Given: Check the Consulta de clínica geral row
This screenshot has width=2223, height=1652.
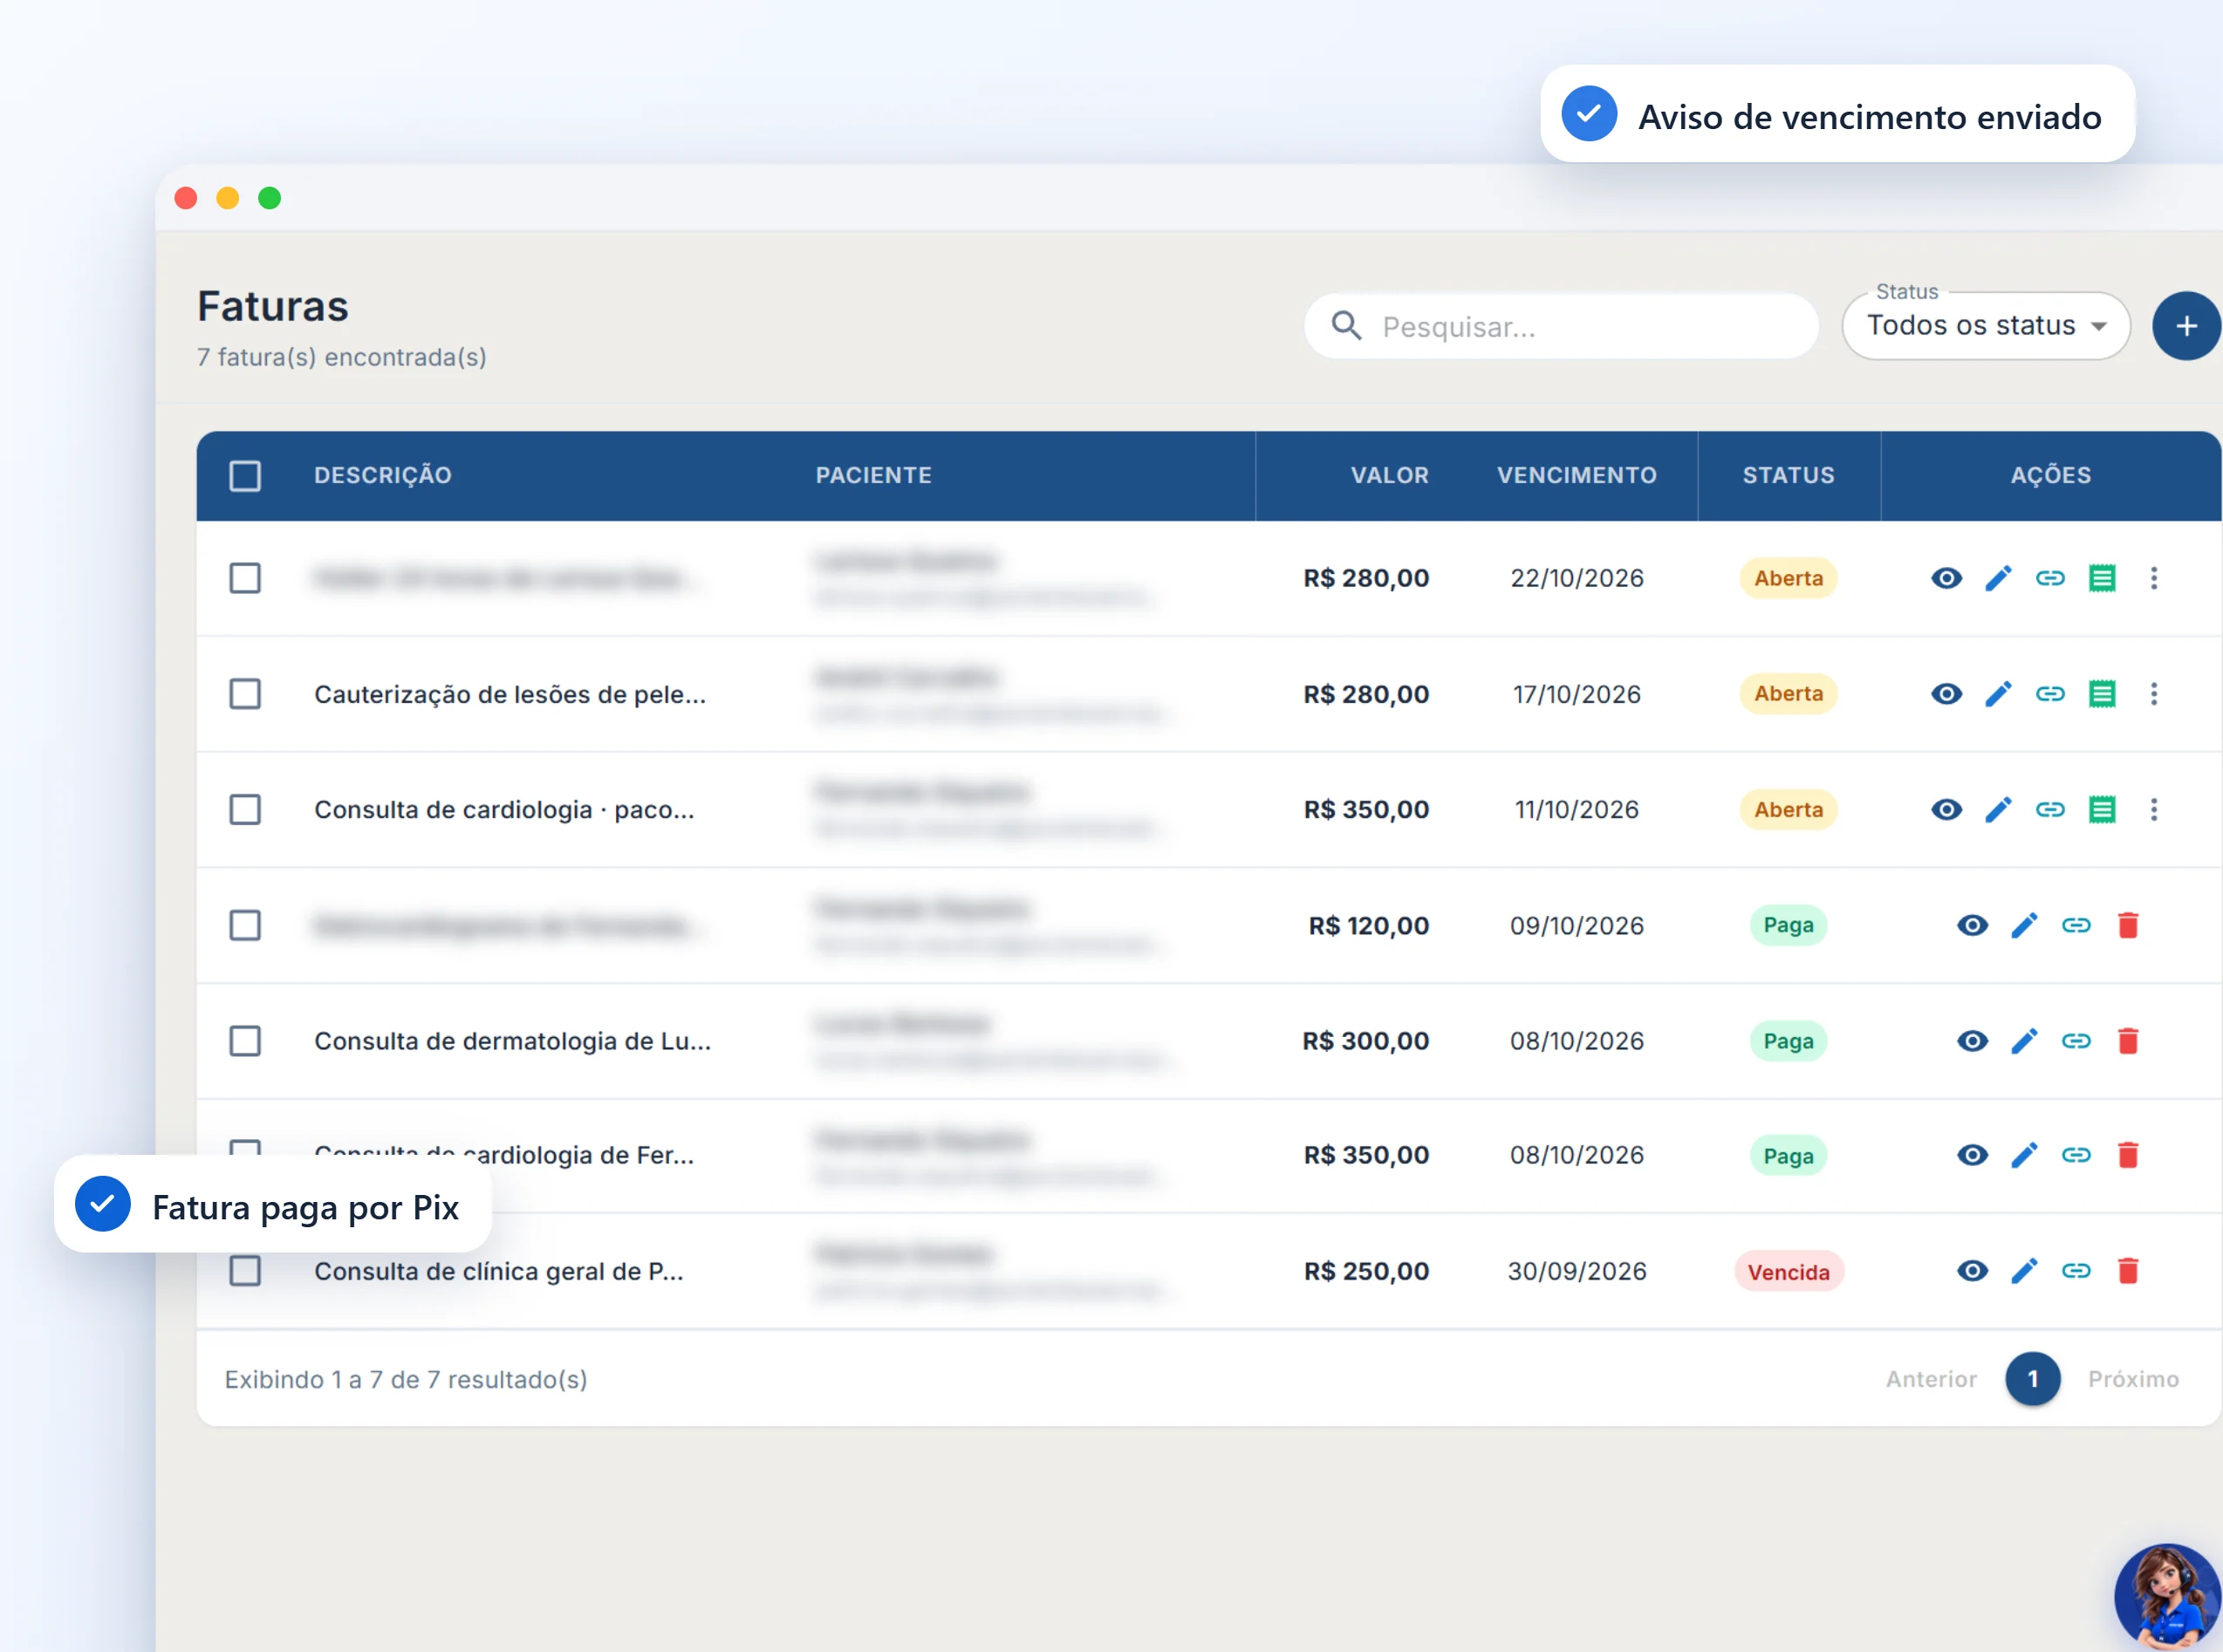Looking at the screenshot, I should tap(245, 1271).
